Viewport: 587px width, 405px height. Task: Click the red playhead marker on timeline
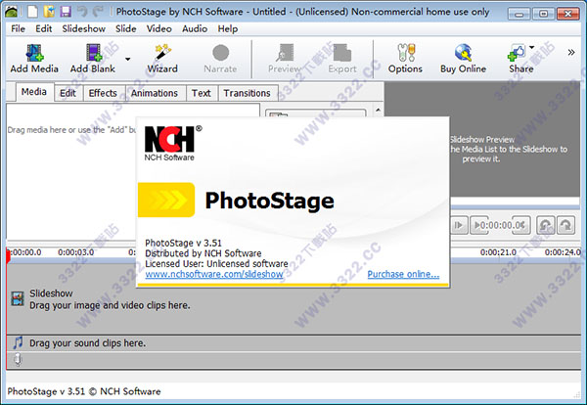[x=8, y=256]
